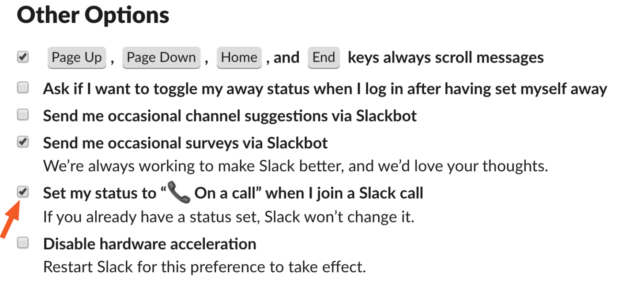Enable hardware acceleration disable option
Image resolution: width=618 pixels, height=285 pixels.
[x=23, y=243]
